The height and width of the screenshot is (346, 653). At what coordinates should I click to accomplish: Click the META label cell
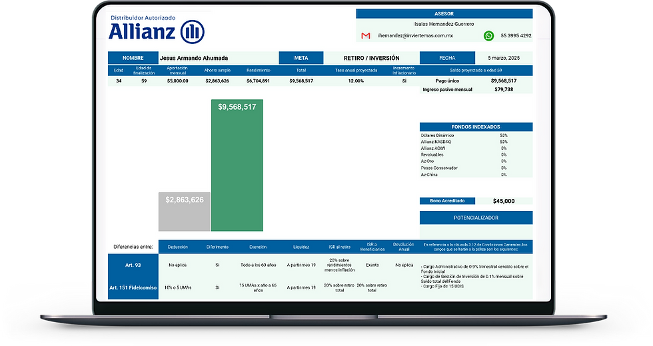pos(301,58)
